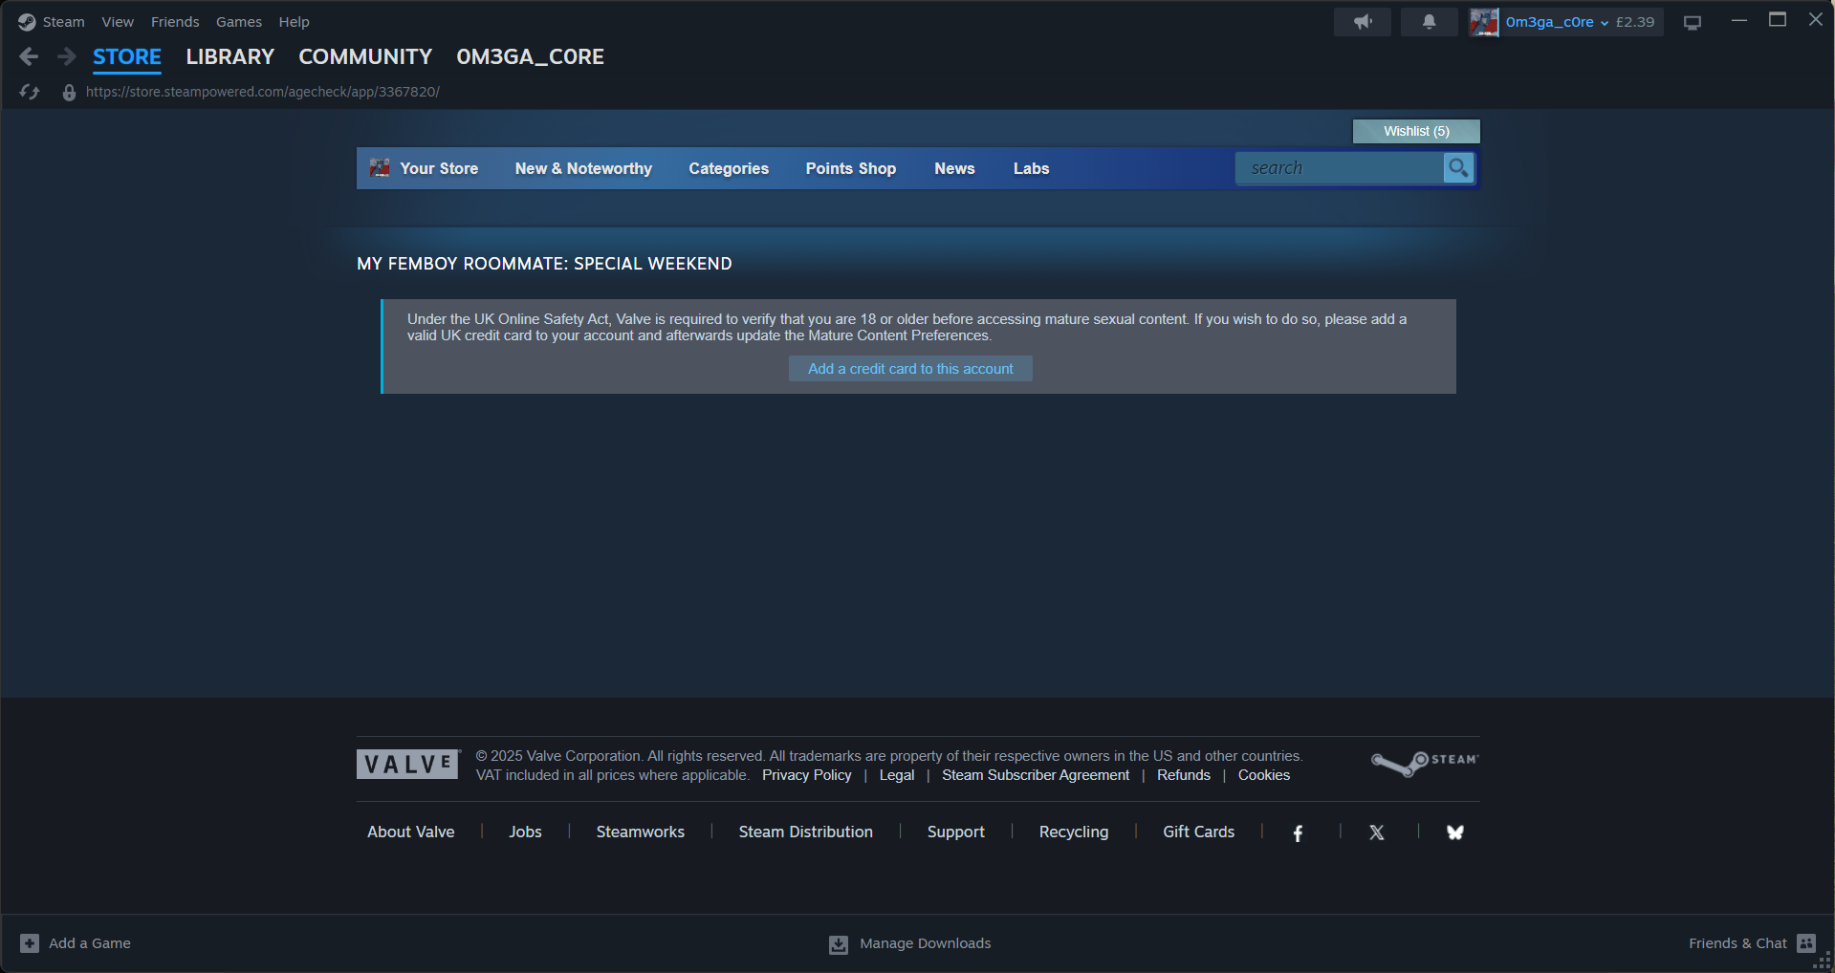
Task: Open the Gift Cards footer link
Action: (x=1199, y=832)
